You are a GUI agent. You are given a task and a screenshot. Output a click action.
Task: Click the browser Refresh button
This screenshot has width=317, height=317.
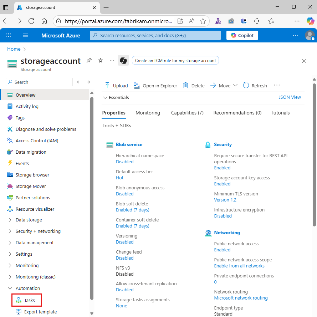(31, 21)
